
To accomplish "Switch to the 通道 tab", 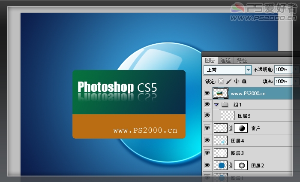I will [x=225, y=61].
